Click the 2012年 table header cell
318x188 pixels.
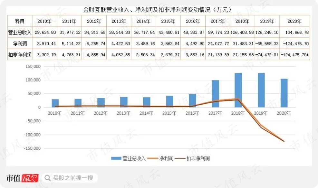[94, 21]
